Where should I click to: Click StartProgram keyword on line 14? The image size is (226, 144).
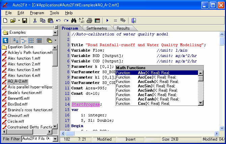point(86,104)
